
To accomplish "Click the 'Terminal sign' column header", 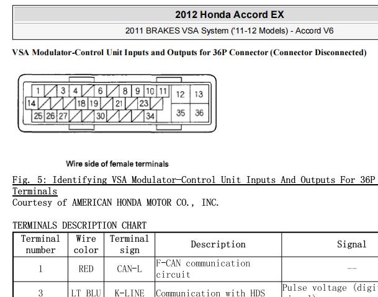I will pyautogui.click(x=130, y=244).
